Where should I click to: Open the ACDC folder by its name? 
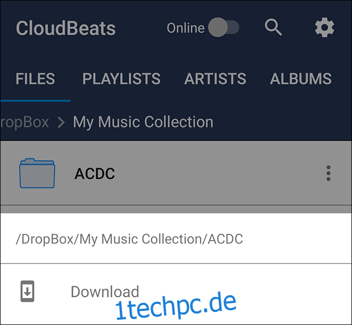point(95,174)
